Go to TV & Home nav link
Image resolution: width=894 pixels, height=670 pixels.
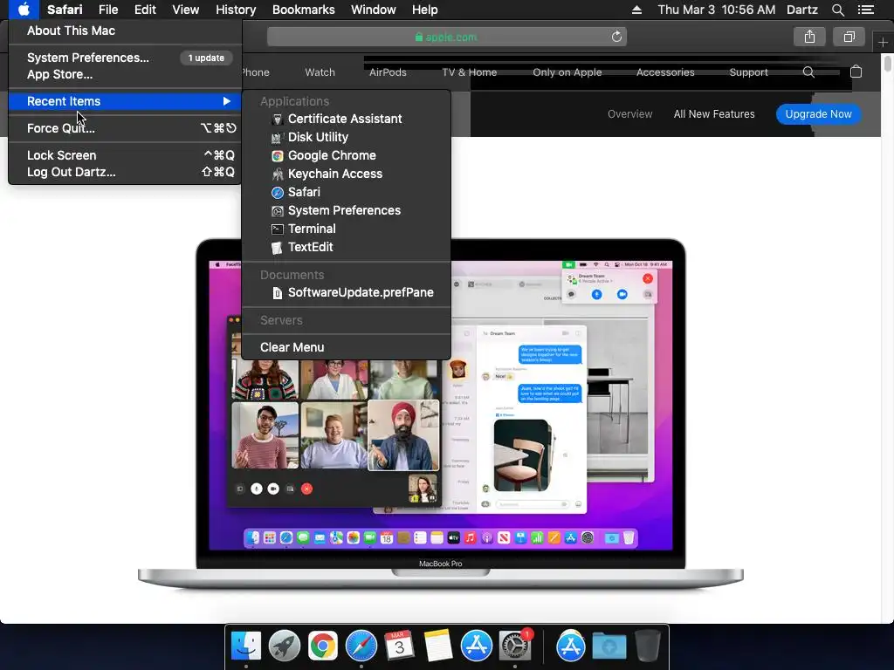(469, 72)
